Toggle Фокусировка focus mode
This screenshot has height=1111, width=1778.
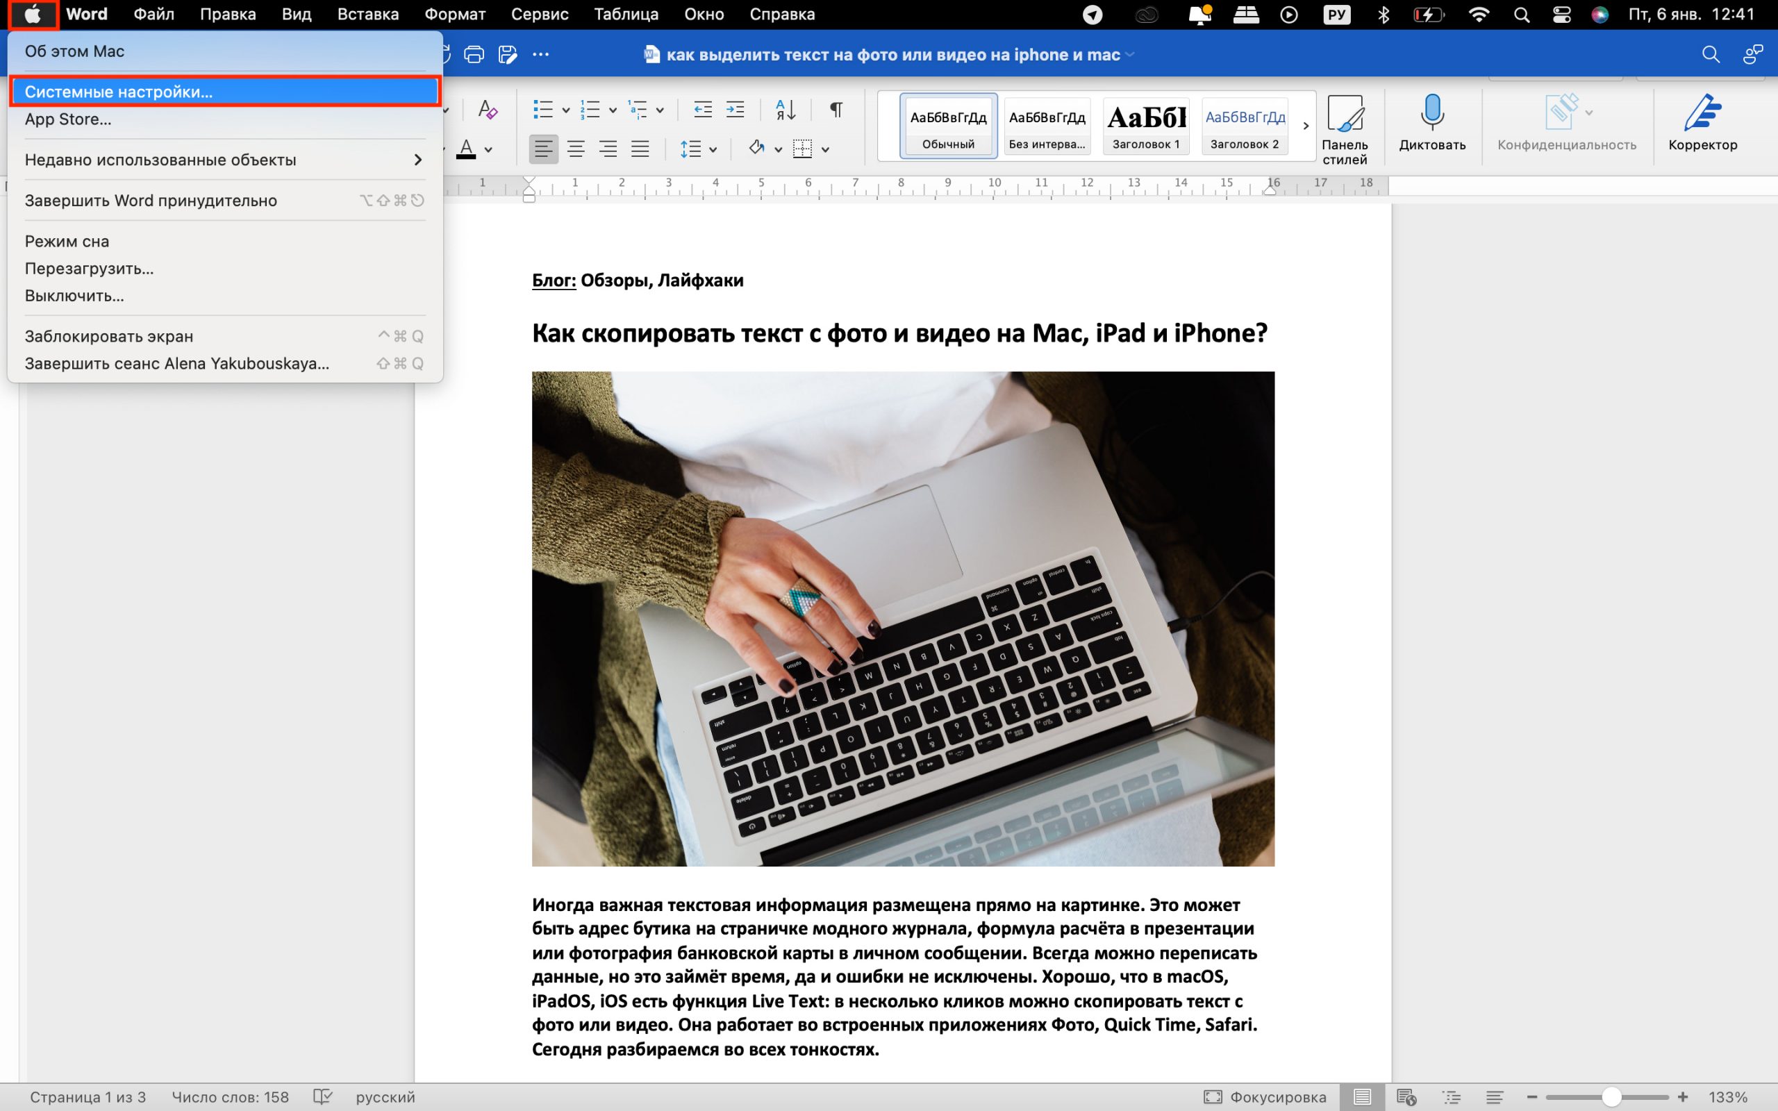tap(1265, 1097)
